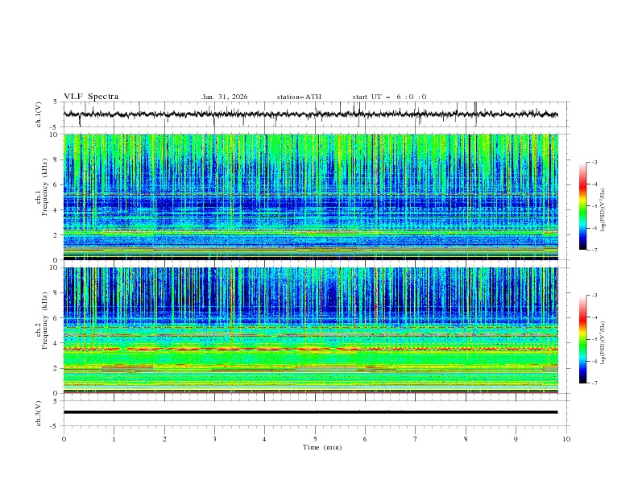The width and height of the screenshot is (638, 493).
Task: Click the "5" tick on ch.3(V) axis
Action: tap(56, 401)
